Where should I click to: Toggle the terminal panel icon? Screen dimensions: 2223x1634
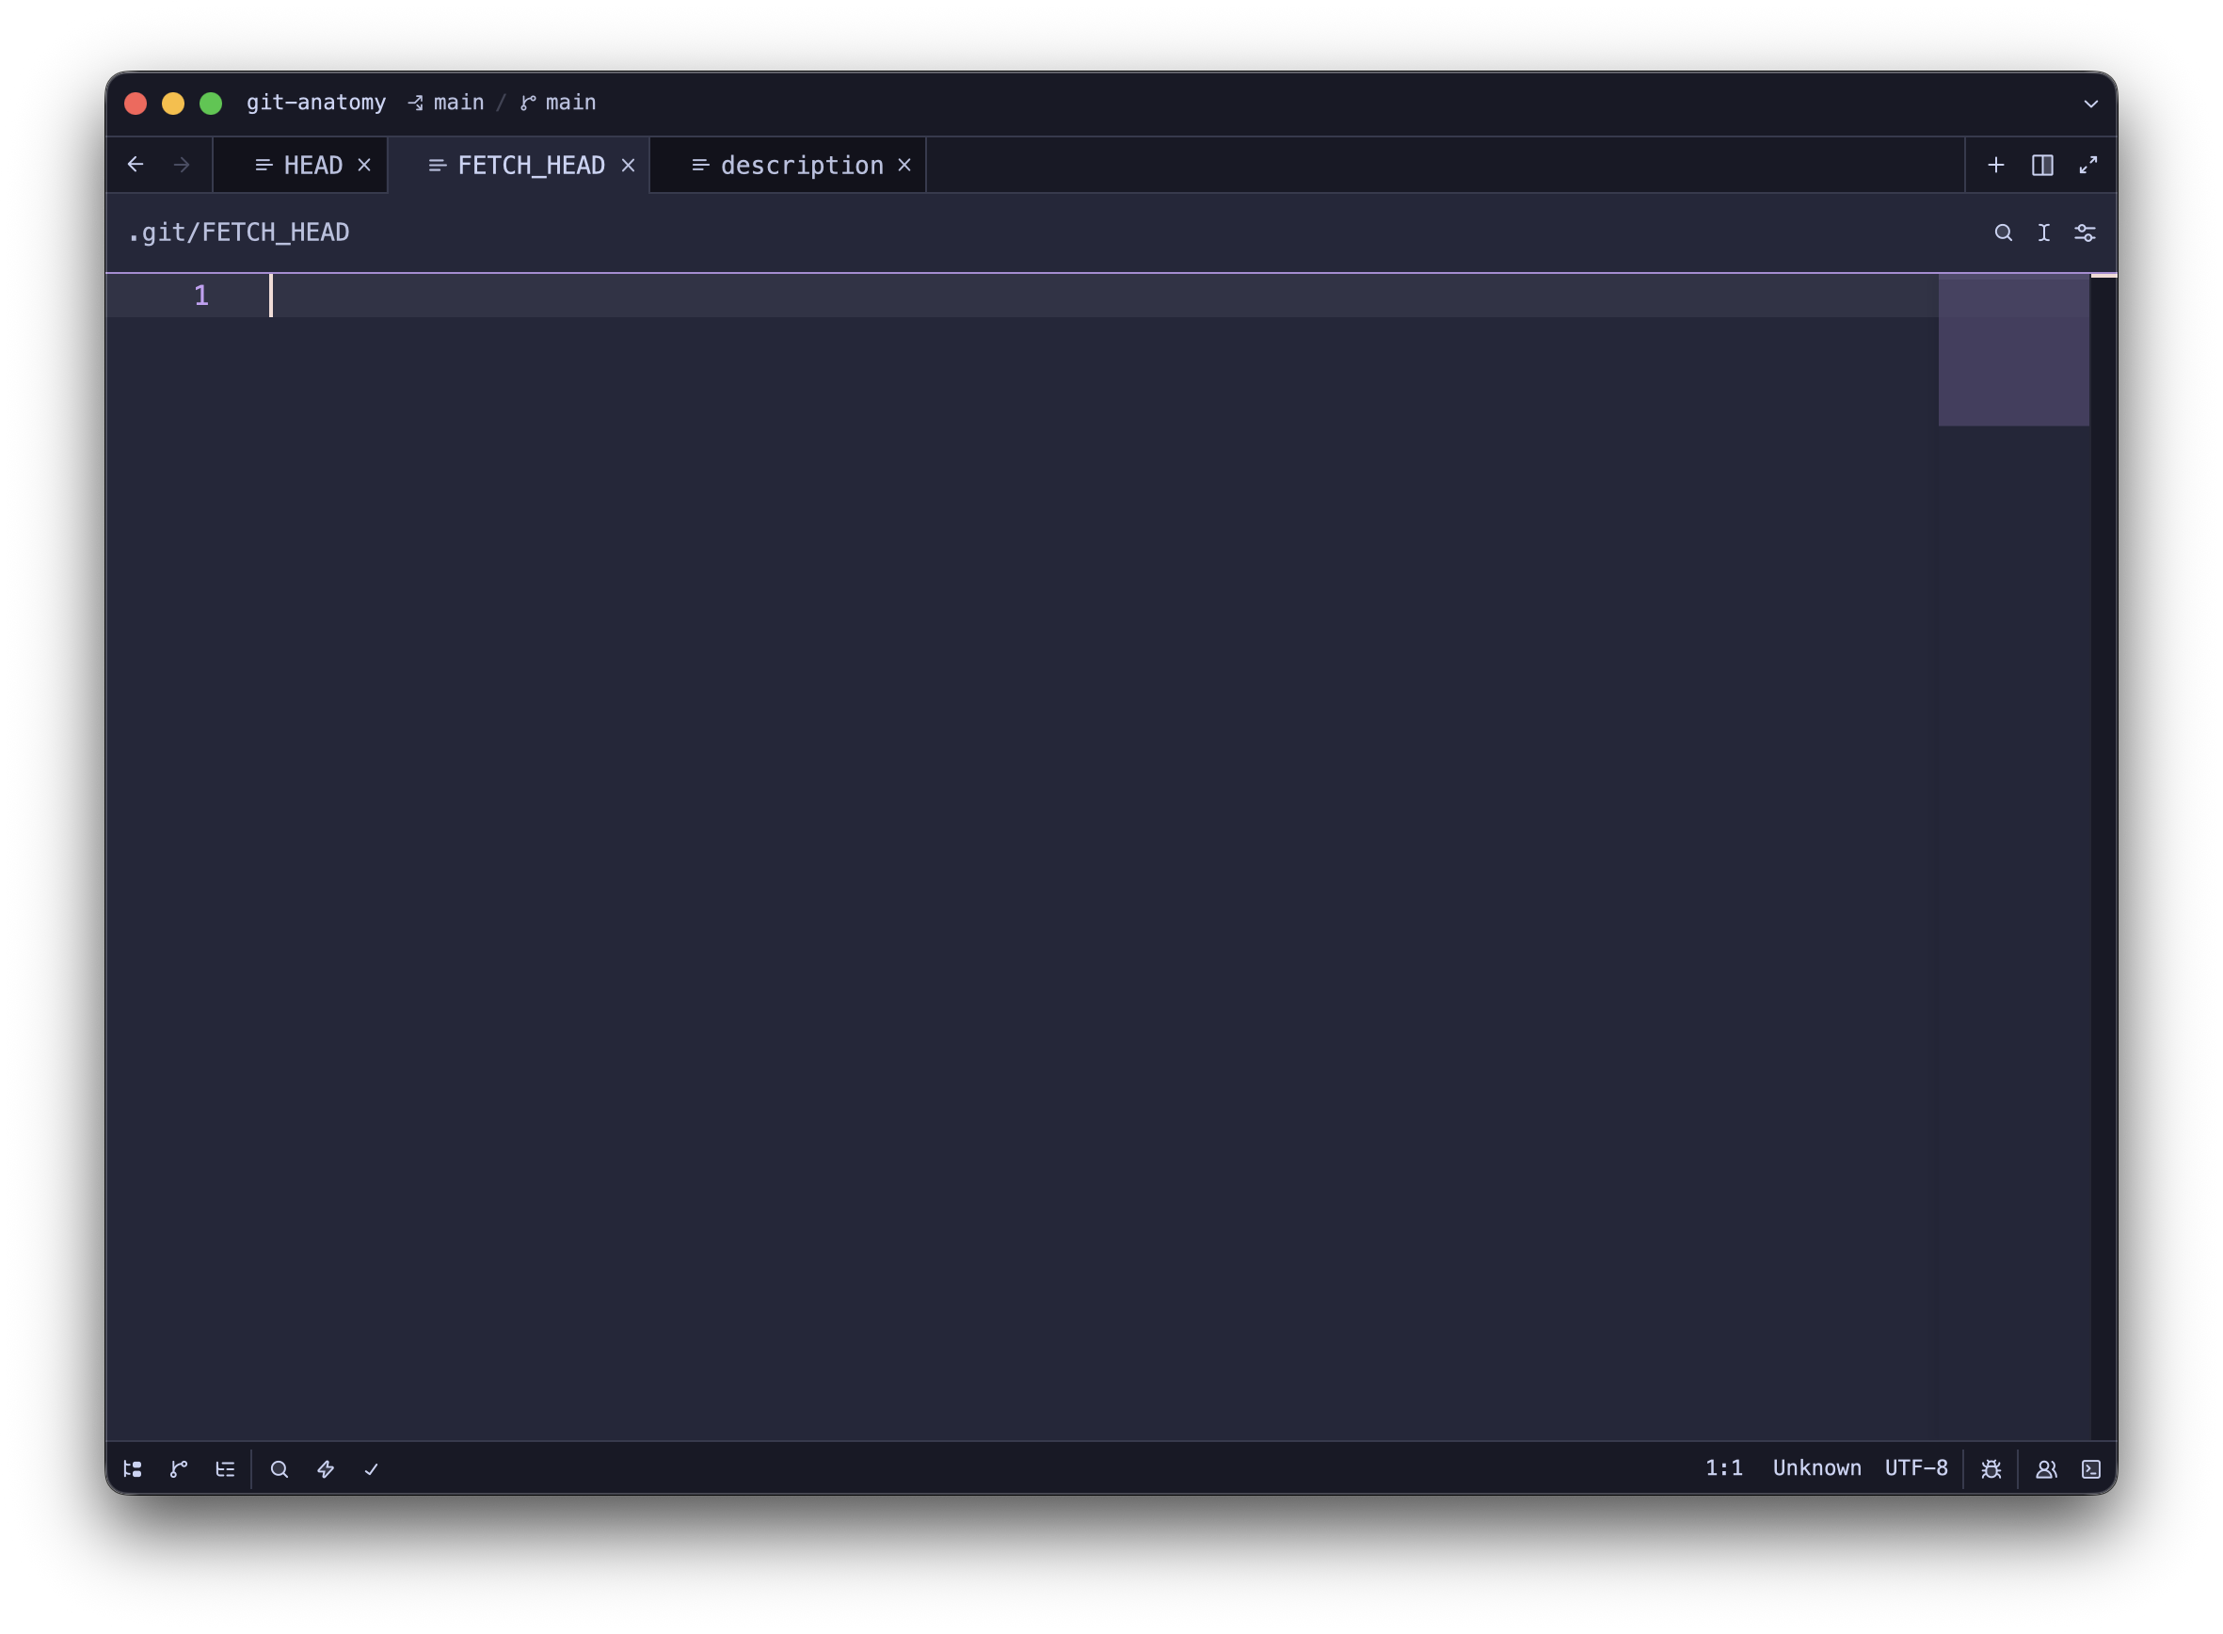pos(2091,1469)
